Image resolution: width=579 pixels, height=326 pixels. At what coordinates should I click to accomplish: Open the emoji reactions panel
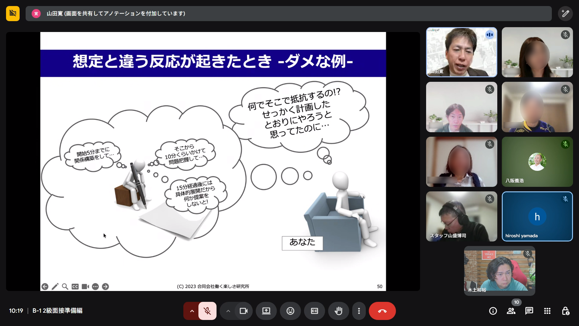pos(290,311)
